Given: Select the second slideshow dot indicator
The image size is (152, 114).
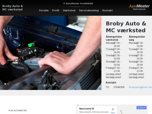Looking at the screenshot, I should [8, 84].
